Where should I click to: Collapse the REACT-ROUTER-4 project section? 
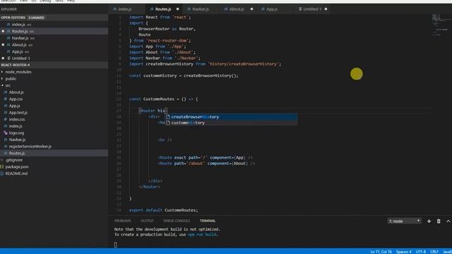[x=16, y=65]
